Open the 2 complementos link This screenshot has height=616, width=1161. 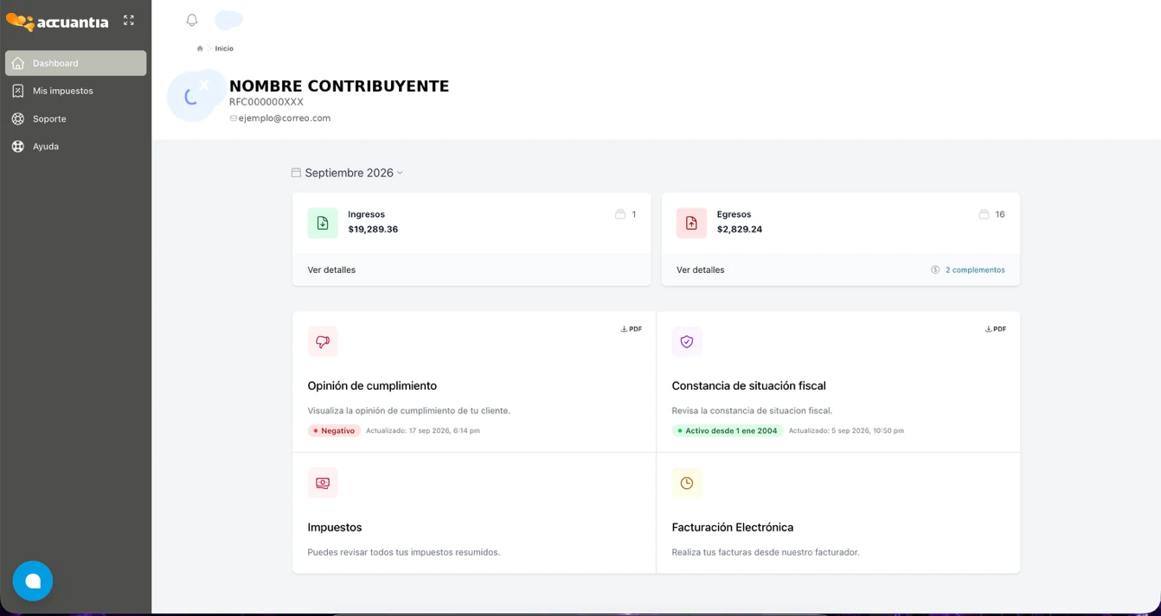click(975, 270)
